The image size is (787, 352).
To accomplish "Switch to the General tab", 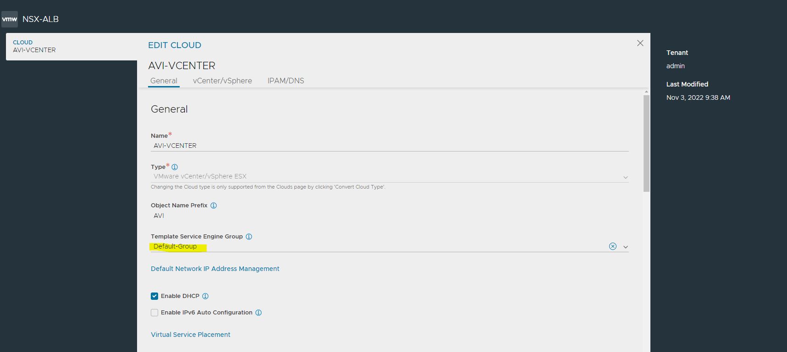I will pos(164,81).
